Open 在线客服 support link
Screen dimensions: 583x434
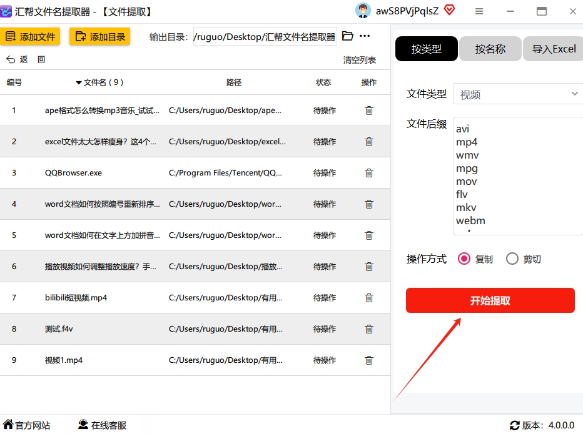pos(109,425)
